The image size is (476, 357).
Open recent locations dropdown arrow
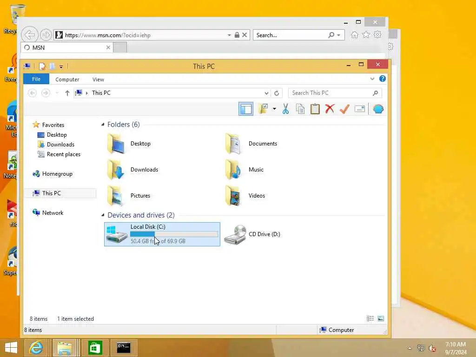click(57, 93)
